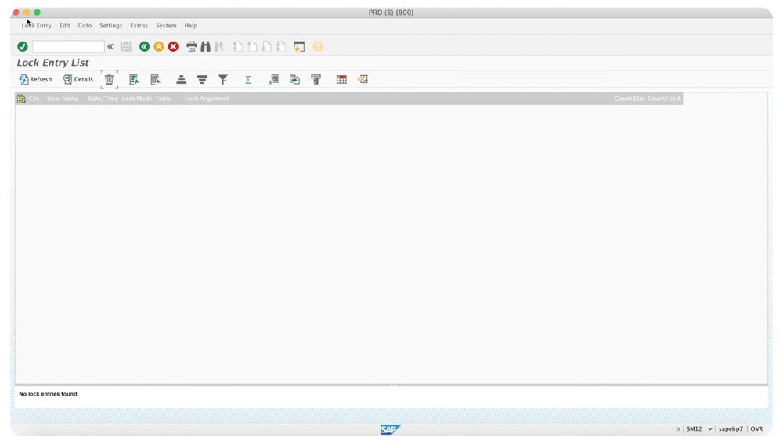The height and width of the screenshot is (441, 783).
Task: Click the Count.Dial column header
Action: (x=630, y=99)
